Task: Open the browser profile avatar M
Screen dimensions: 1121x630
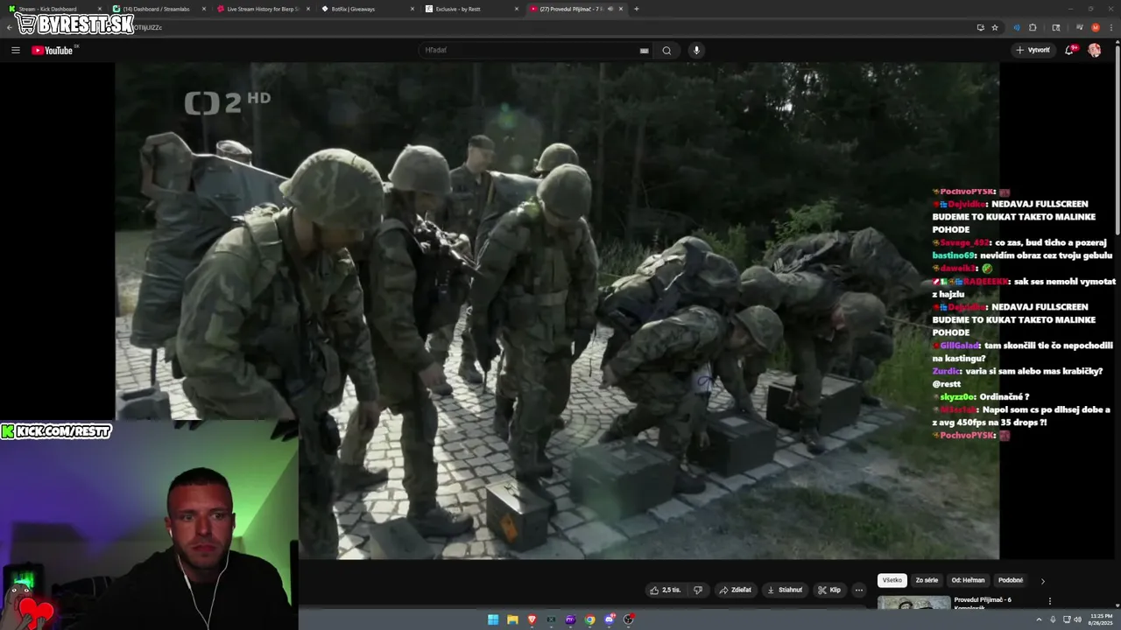Action: pos(1096,27)
